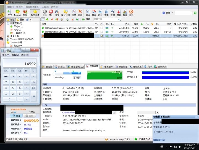
Task: Open the 編輯(E) menu in Calculator
Action: click(x=15, y=55)
